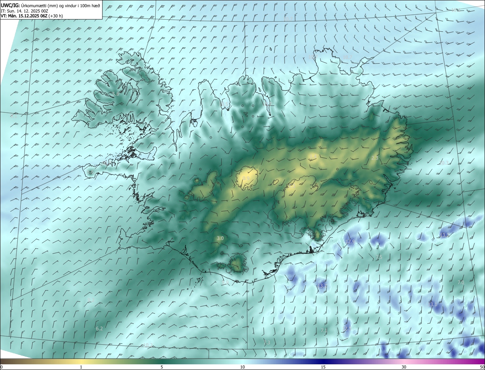This screenshot has height=370, width=485.
Task: Click the map value '9.2' over the southwest ocean
Action: [x=91, y=300]
